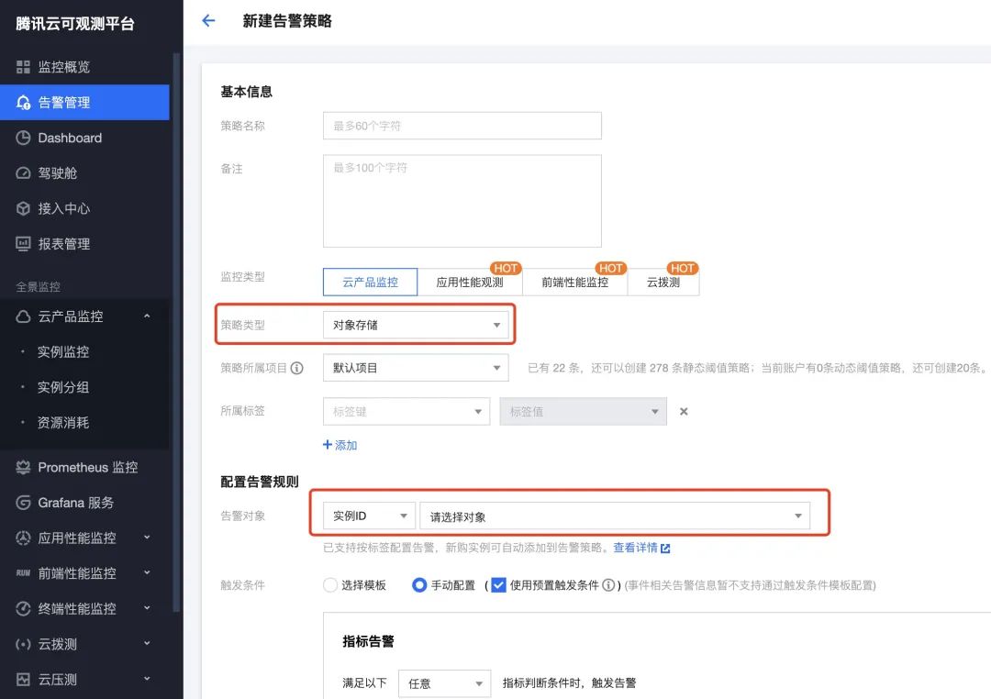991x699 pixels.
Task: Click the +添加 tag link
Action: tap(340, 445)
